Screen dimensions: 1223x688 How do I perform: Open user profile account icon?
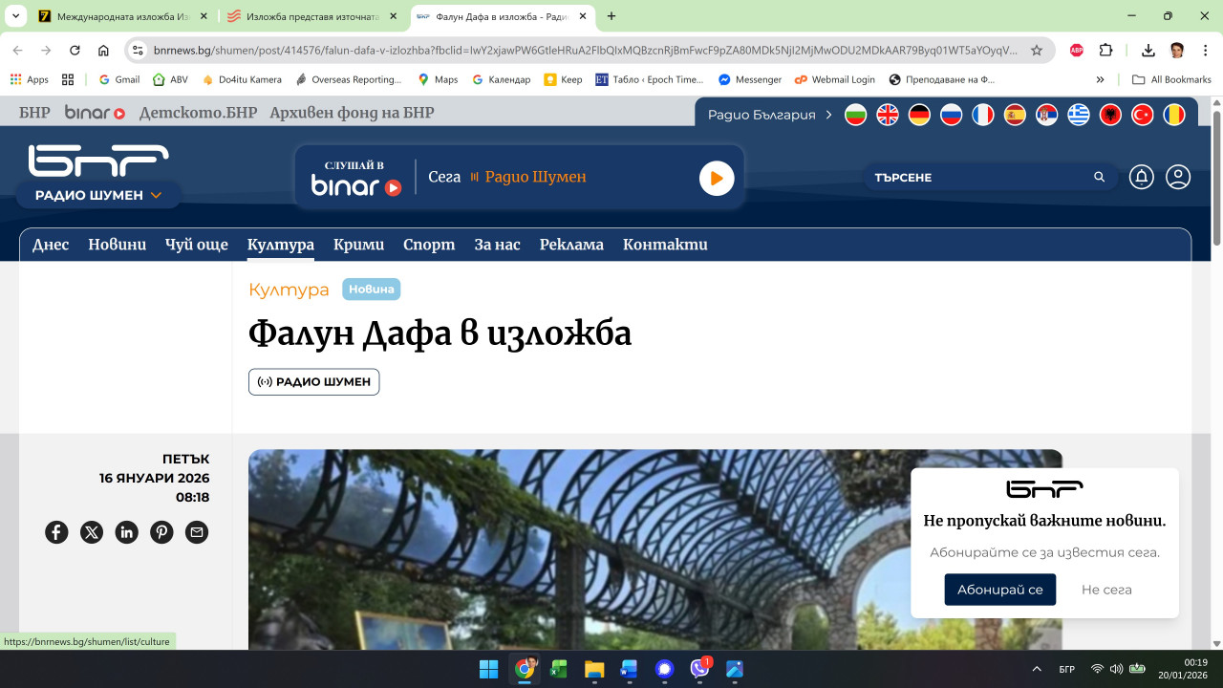(x=1178, y=177)
